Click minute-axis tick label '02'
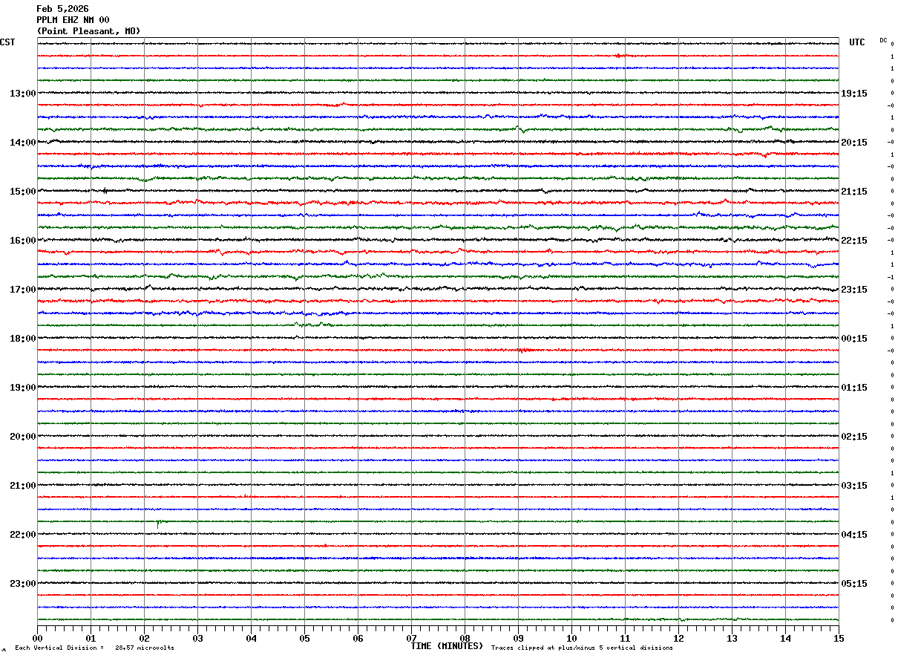 click(x=144, y=639)
